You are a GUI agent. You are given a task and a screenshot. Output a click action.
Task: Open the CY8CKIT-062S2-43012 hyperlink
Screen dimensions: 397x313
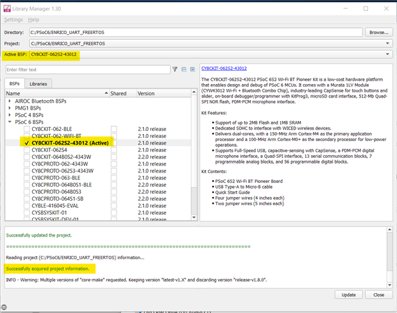click(x=224, y=68)
